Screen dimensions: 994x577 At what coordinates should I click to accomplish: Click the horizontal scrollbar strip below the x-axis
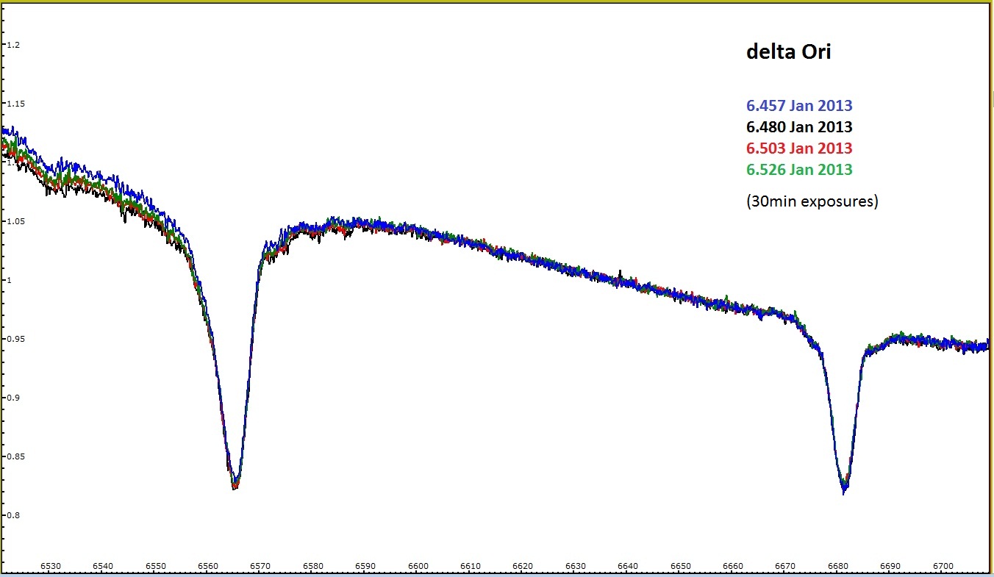click(497, 574)
